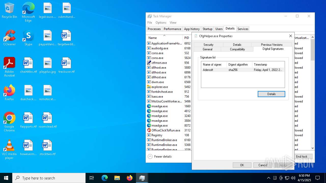
Task: Open Task View on the taskbar
Action: pos(92,178)
